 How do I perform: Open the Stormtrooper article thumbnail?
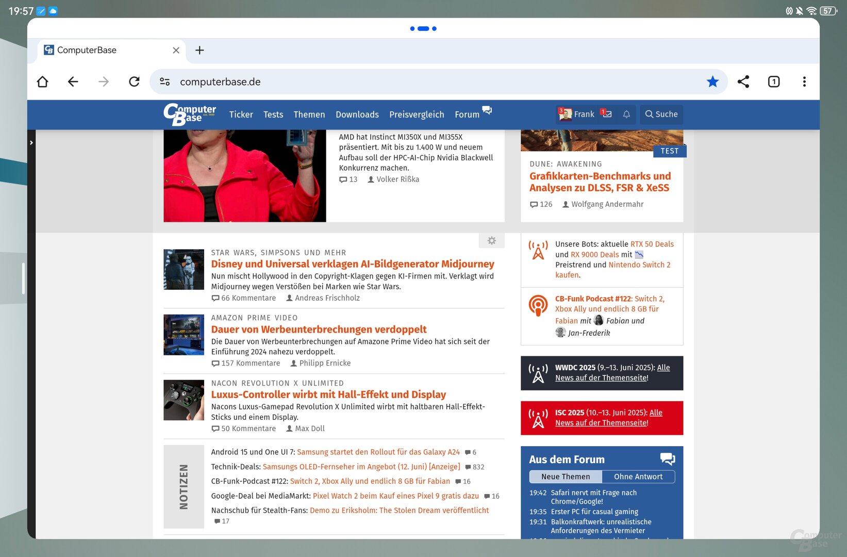[x=184, y=269]
